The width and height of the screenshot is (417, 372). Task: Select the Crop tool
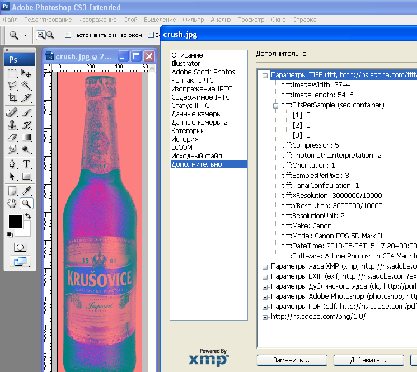12,97
